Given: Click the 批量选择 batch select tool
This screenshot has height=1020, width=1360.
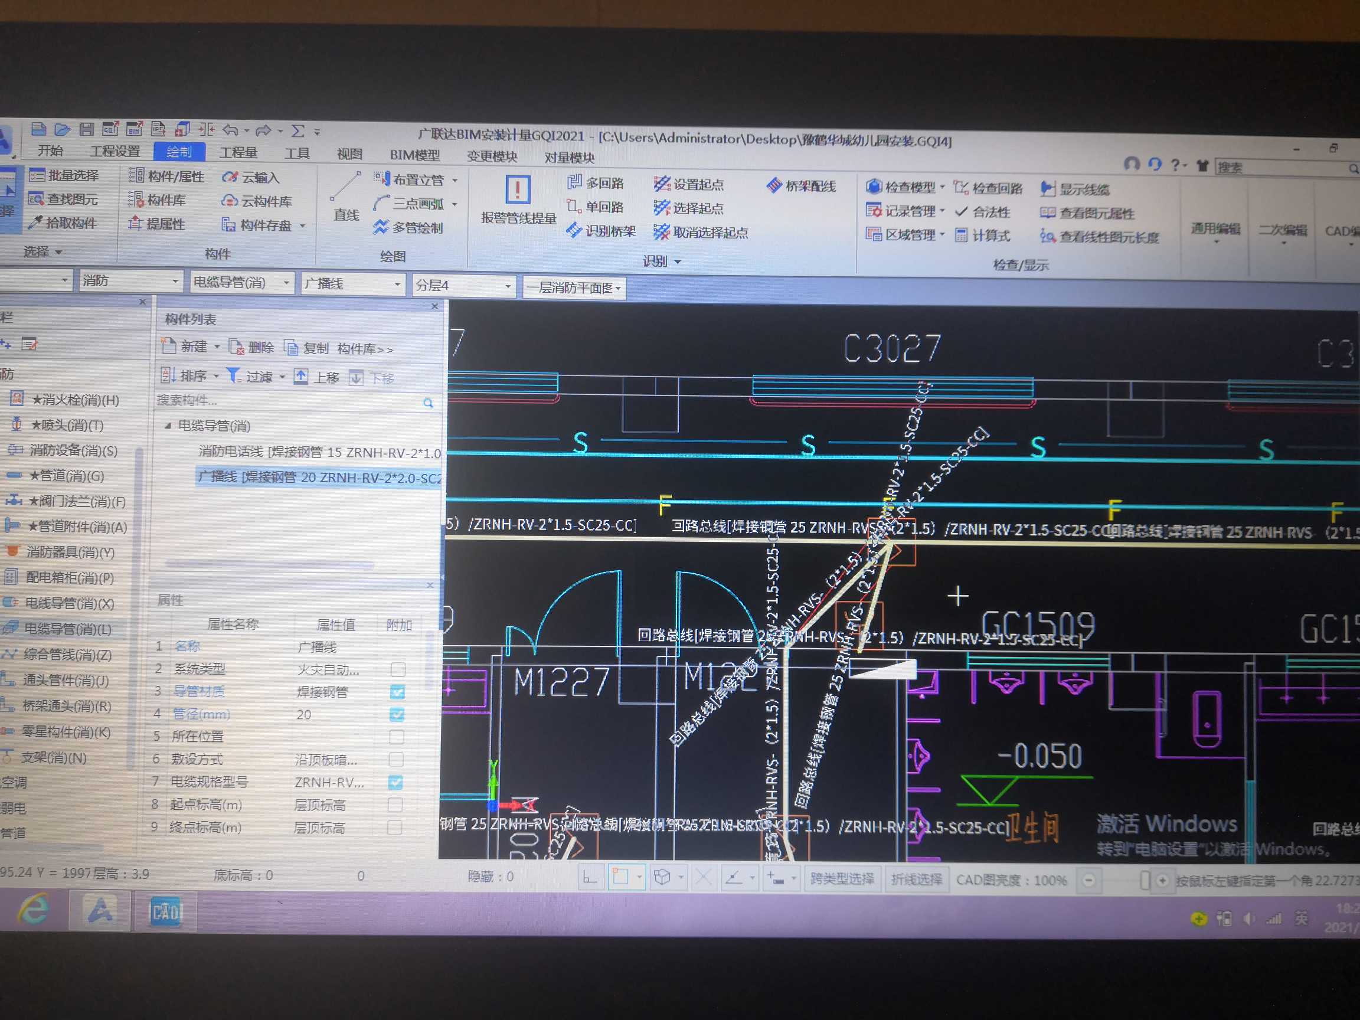Looking at the screenshot, I should (65, 175).
